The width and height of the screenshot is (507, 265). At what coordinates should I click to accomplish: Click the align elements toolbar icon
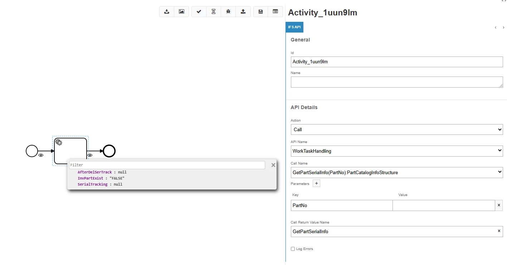214,11
